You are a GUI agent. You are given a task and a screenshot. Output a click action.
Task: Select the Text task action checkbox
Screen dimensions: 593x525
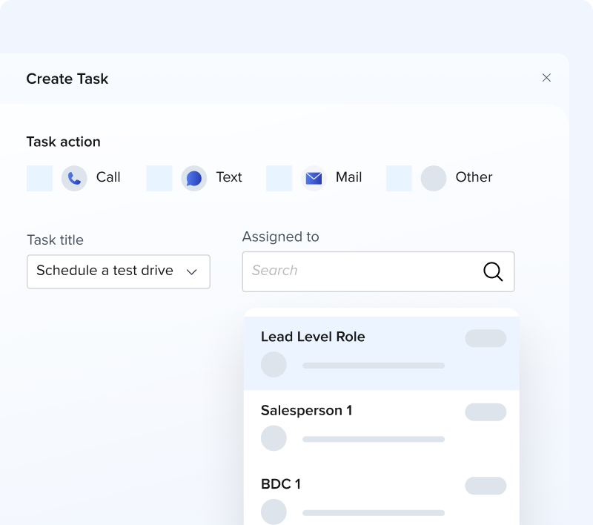(x=159, y=178)
